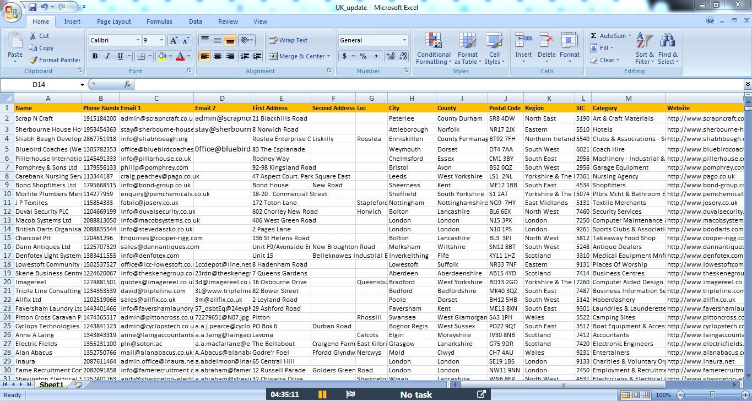Customize Quick Access Toolbar dropdown
This screenshot has width=752, height=401.
(x=84, y=7)
